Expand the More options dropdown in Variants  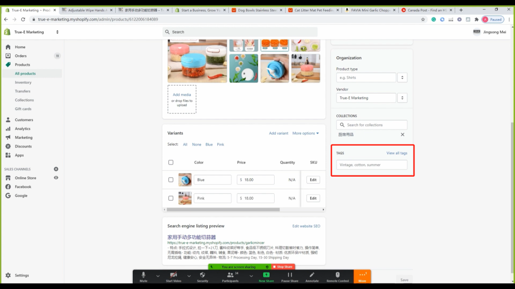tap(305, 133)
